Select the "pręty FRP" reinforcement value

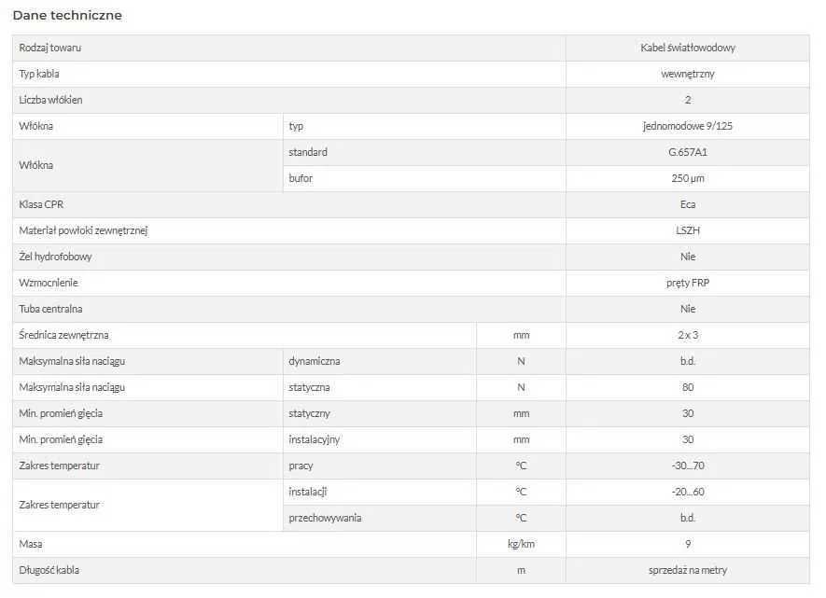688,283
